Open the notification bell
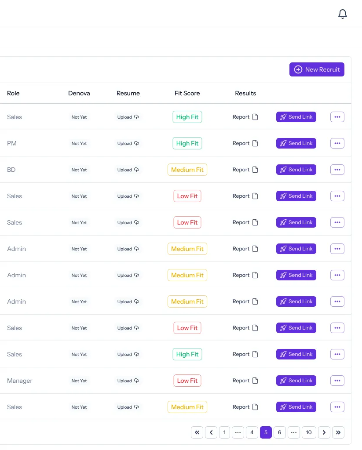This screenshot has height=450, width=362. 343,14
